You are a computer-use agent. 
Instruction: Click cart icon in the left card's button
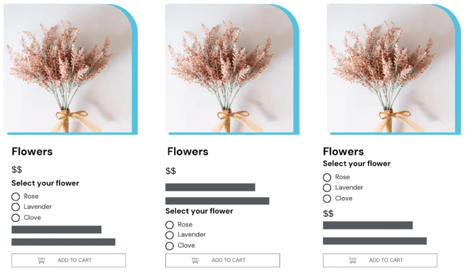41,260
